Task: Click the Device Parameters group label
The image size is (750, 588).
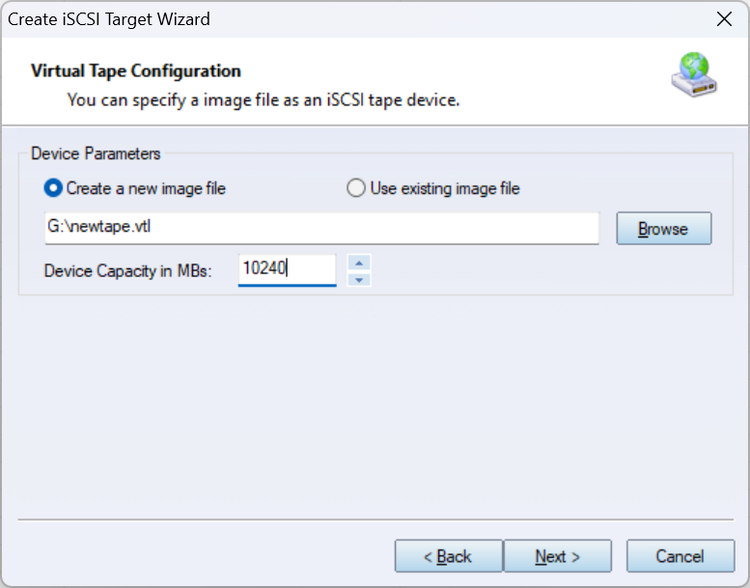Action: coord(96,154)
